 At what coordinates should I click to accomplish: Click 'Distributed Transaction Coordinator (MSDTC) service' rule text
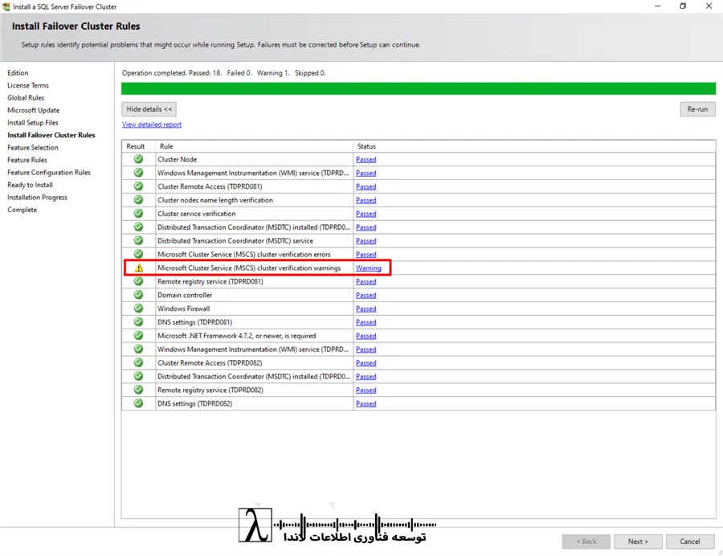pos(235,241)
